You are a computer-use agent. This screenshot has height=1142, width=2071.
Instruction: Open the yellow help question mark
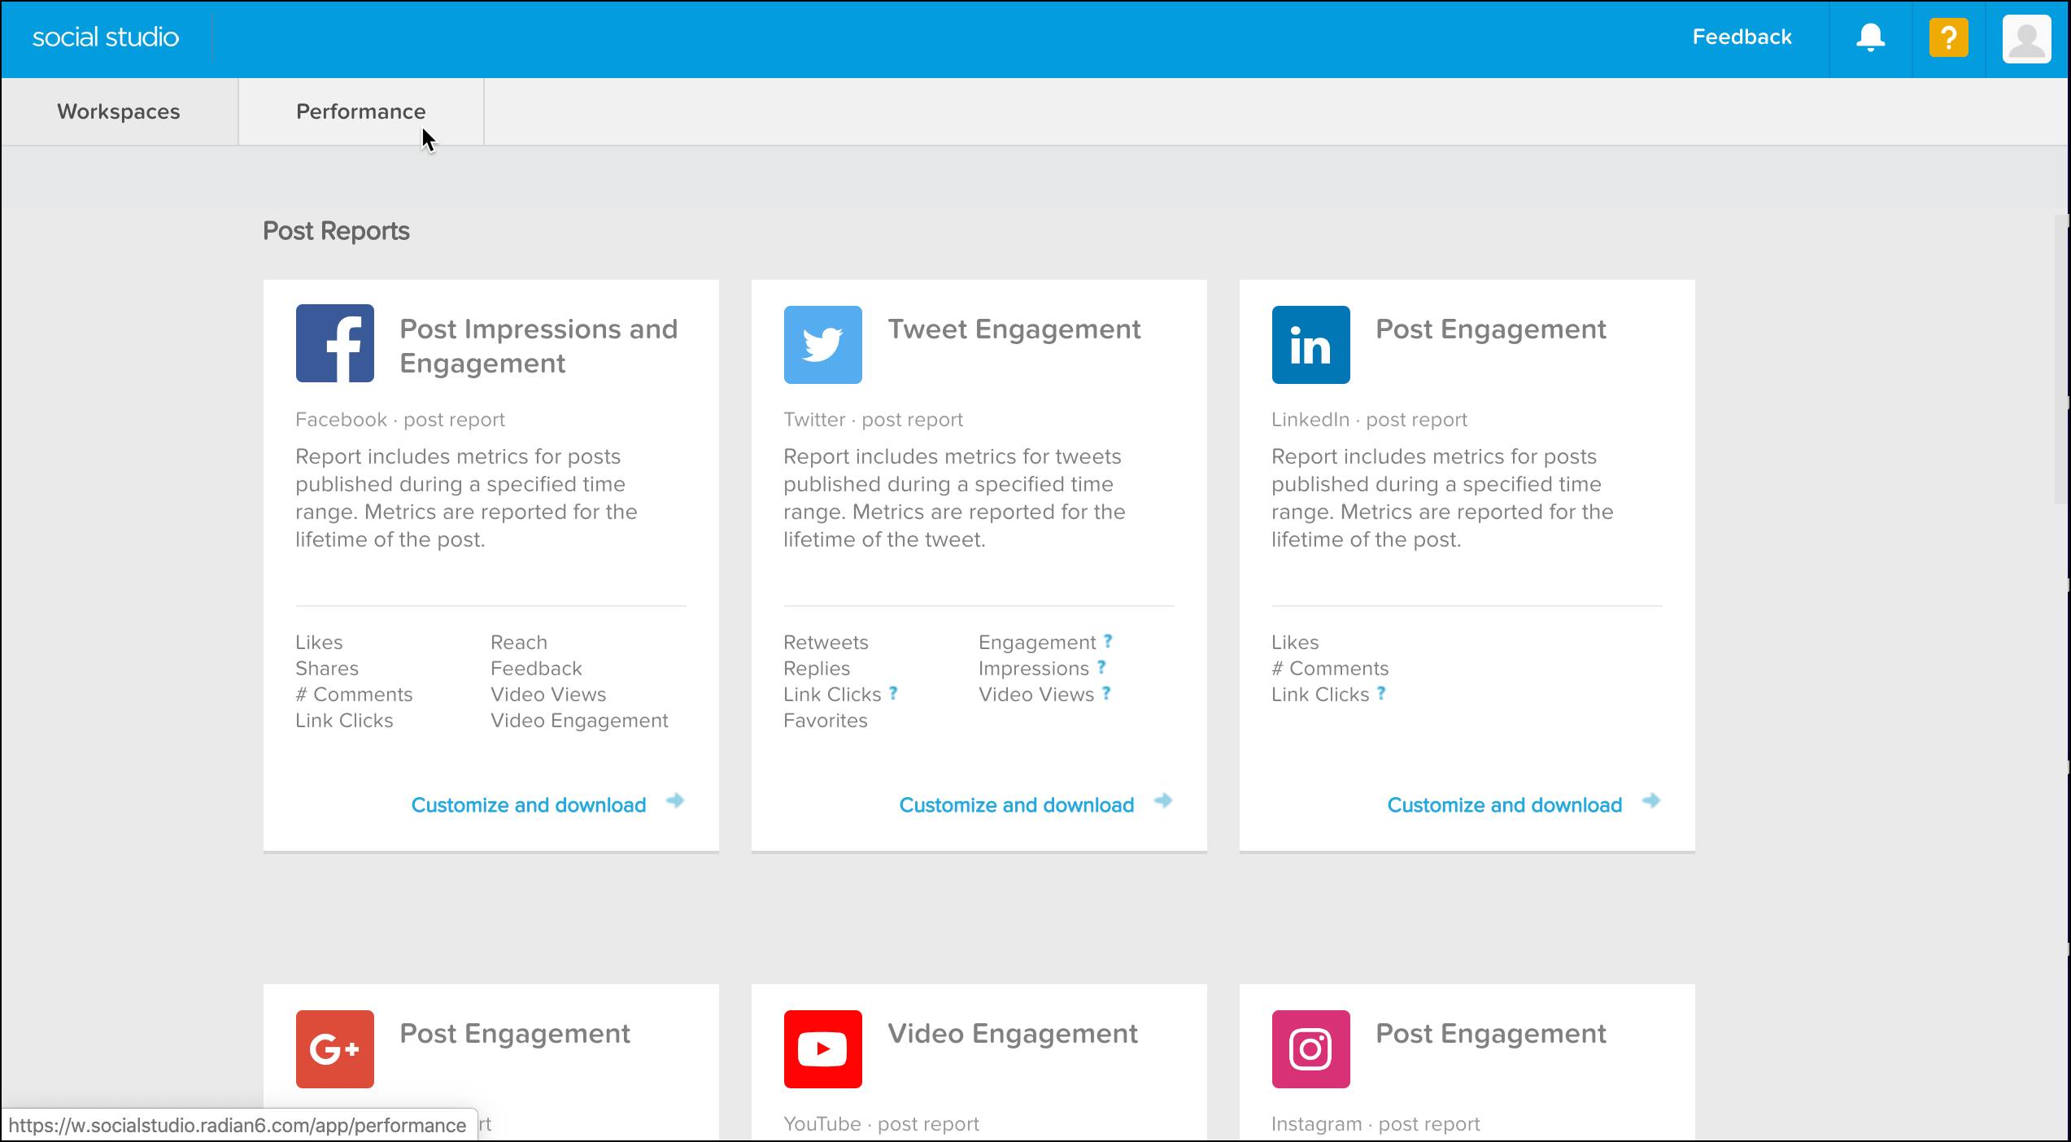click(1948, 37)
